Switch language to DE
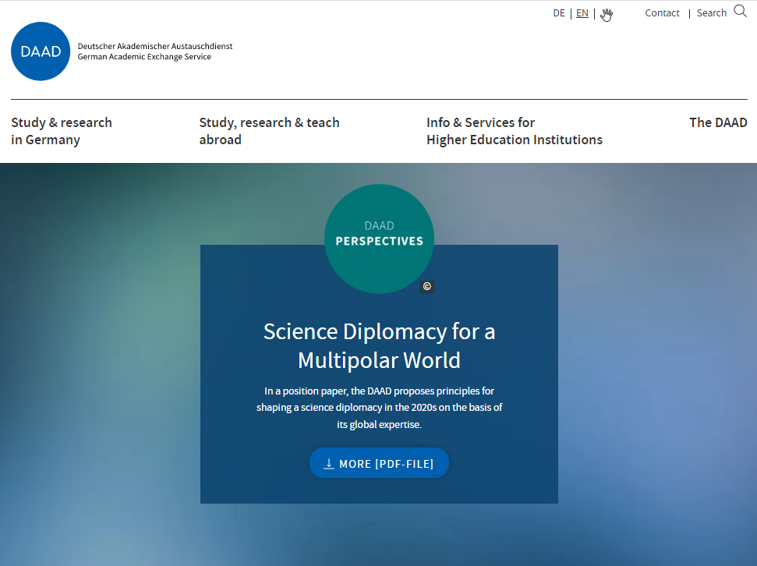This screenshot has width=757, height=566. (558, 13)
